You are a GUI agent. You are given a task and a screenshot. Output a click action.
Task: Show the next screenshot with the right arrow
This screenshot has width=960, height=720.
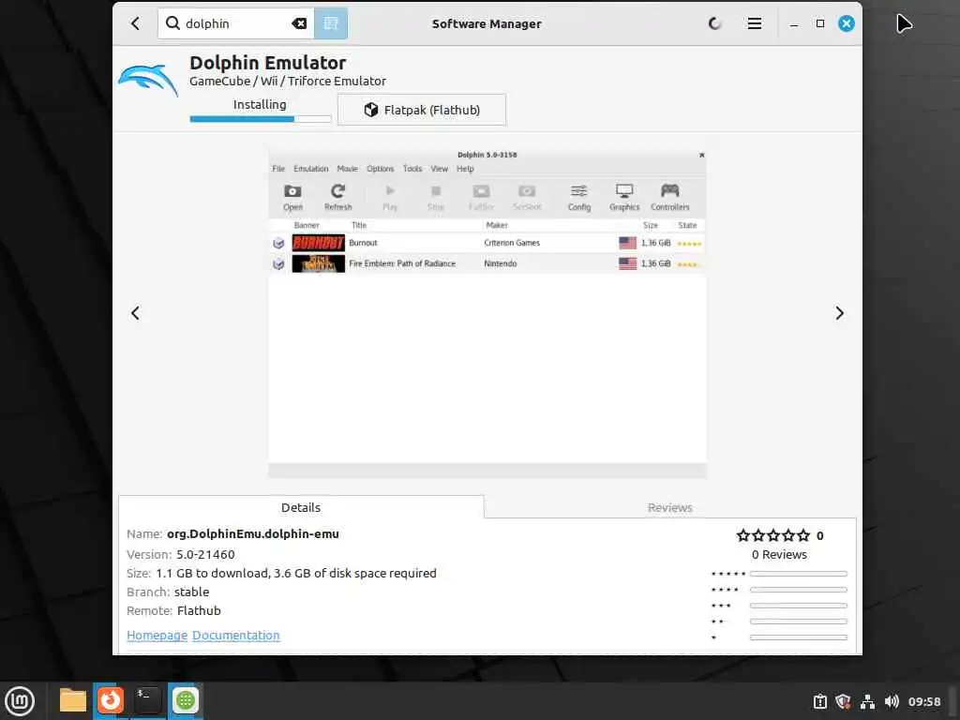839,313
